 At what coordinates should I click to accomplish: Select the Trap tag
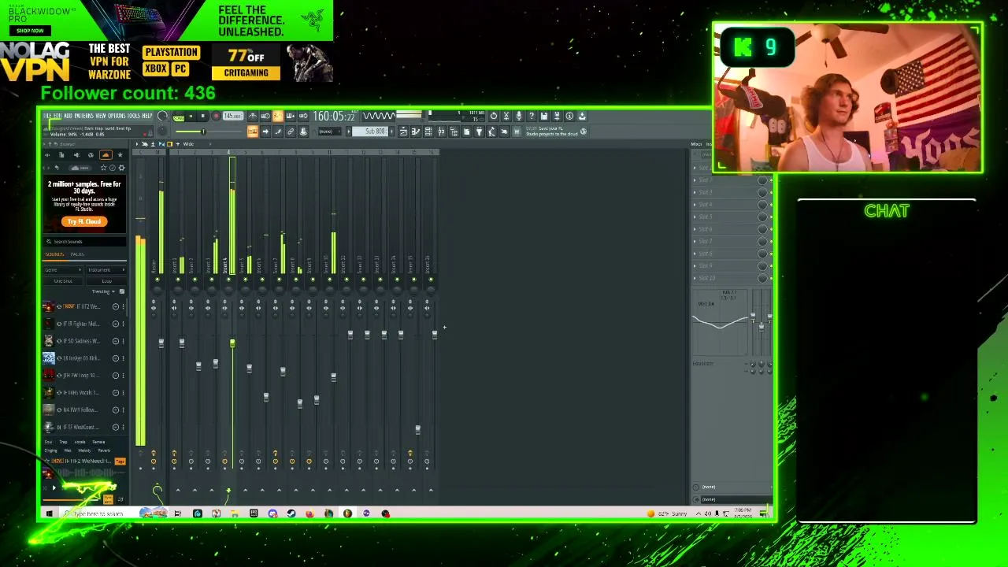(x=63, y=442)
